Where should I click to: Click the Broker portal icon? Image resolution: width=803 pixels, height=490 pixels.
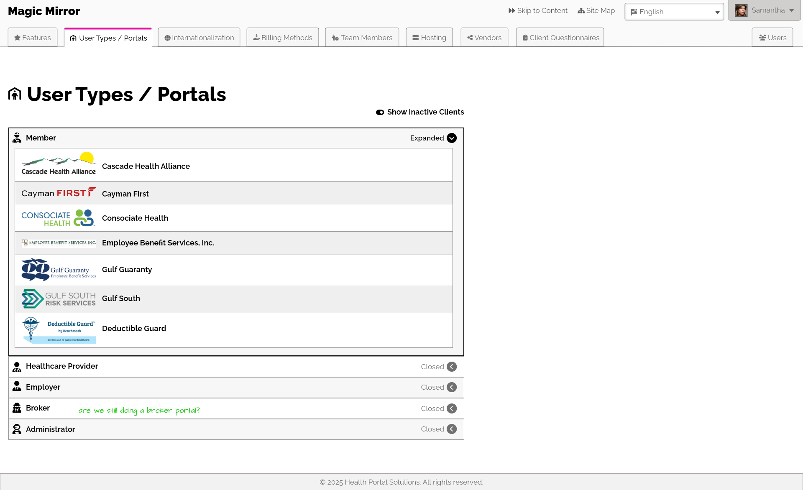17,408
